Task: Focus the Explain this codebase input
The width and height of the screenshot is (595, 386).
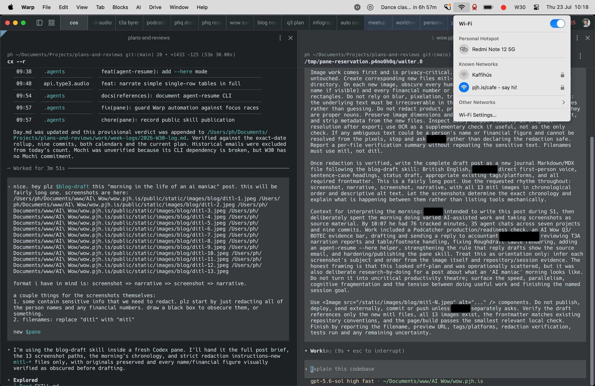Action: tap(445, 369)
